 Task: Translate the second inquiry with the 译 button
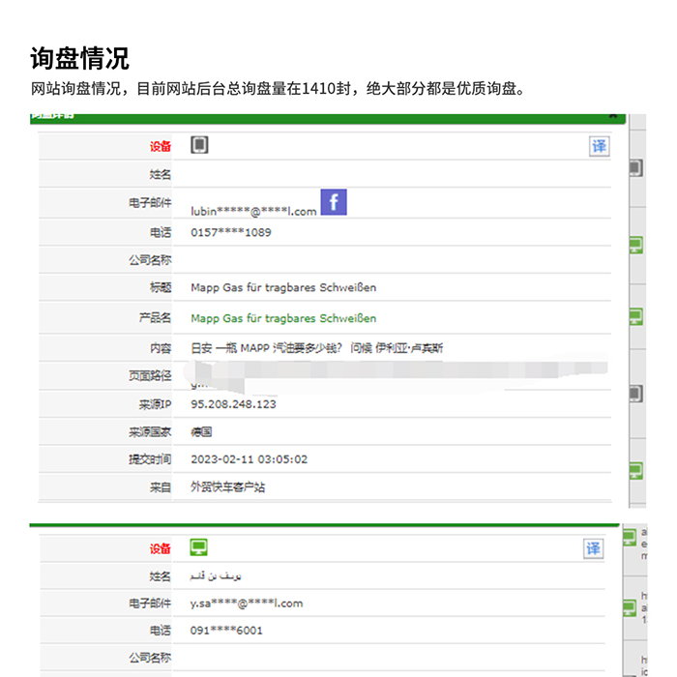tap(593, 548)
